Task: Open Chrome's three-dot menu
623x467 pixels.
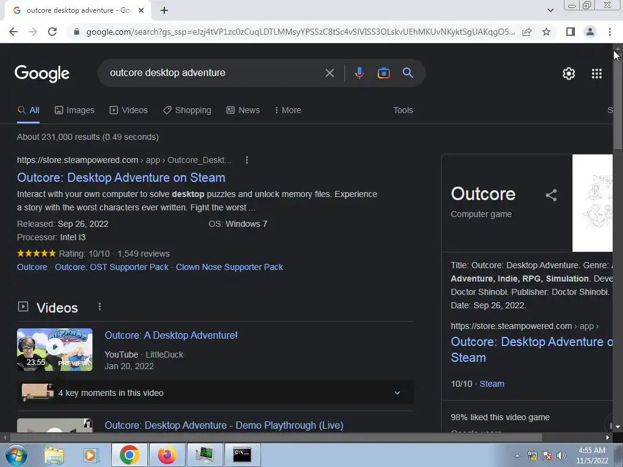Action: click(x=610, y=32)
